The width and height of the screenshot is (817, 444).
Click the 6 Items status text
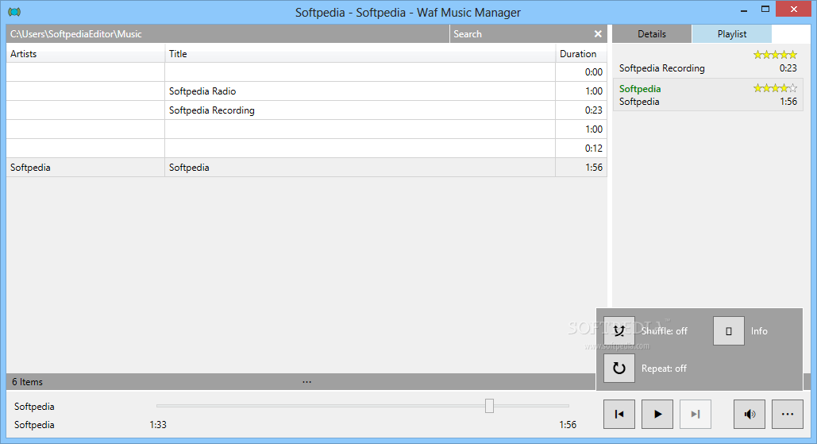(x=27, y=382)
